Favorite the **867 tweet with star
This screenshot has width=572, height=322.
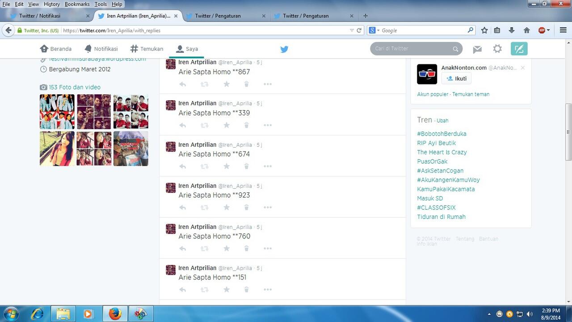227,84
